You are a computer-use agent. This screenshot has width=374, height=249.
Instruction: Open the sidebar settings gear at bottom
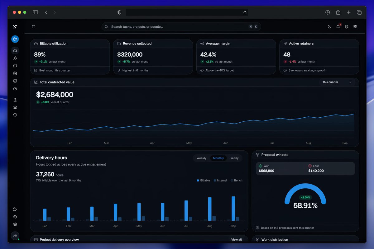tap(15, 224)
